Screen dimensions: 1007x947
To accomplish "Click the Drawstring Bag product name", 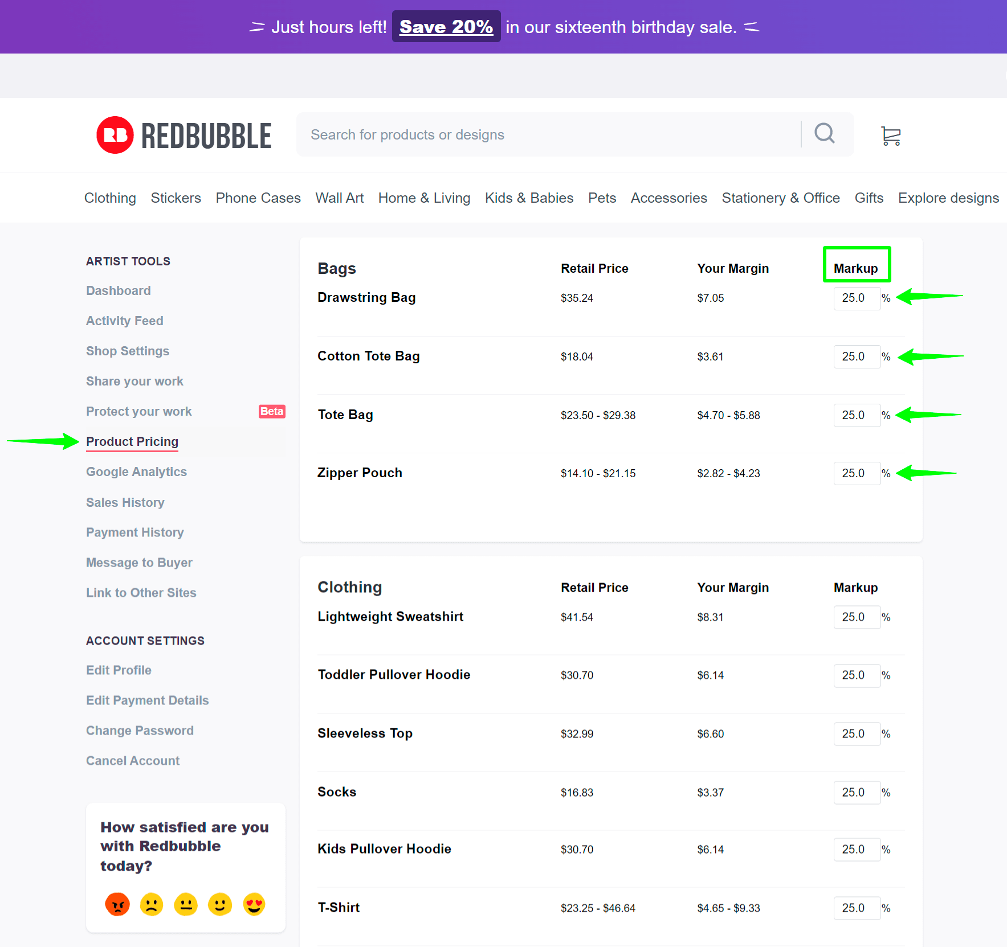I will click(366, 297).
